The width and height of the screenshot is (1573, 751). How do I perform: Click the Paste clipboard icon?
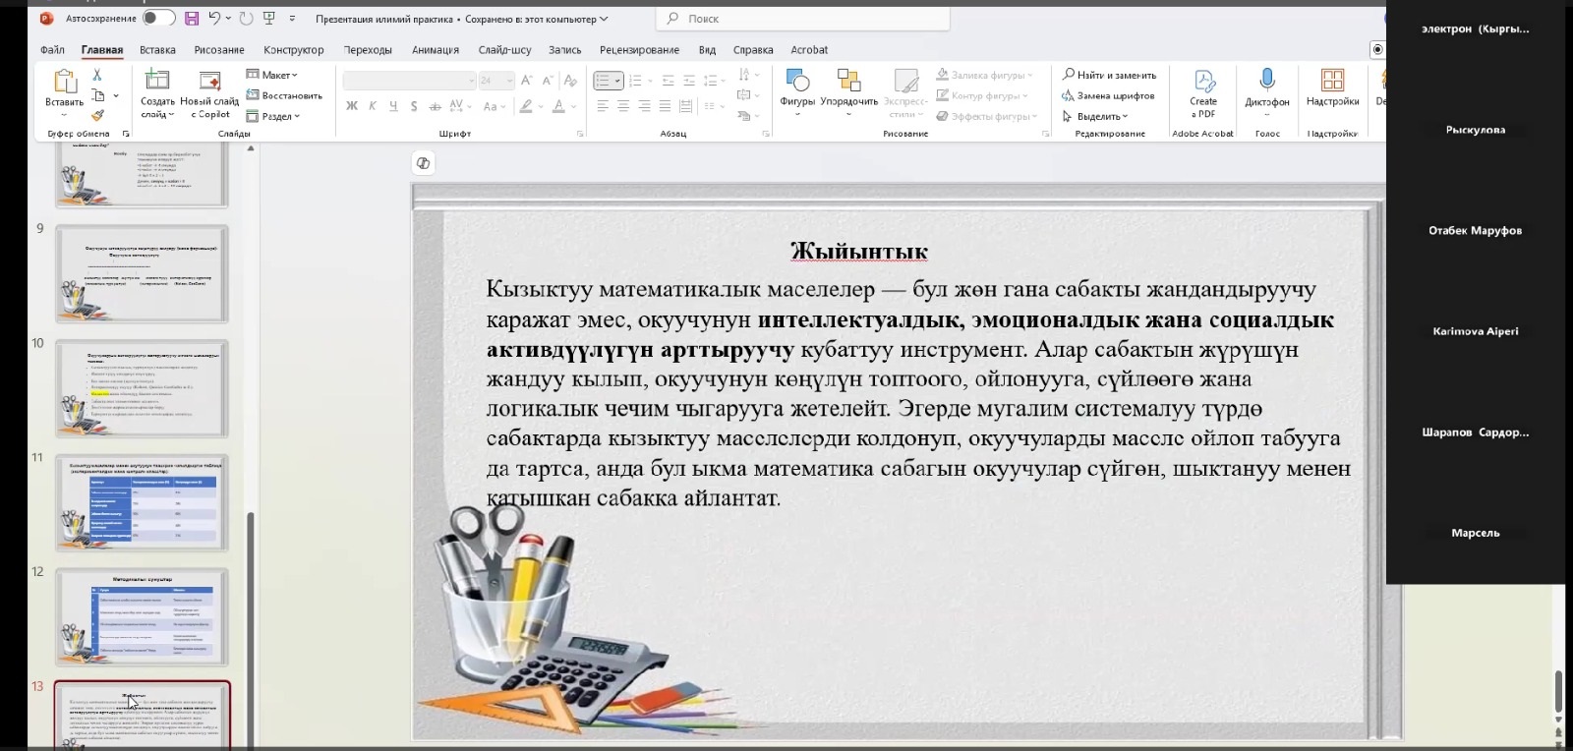[65, 82]
